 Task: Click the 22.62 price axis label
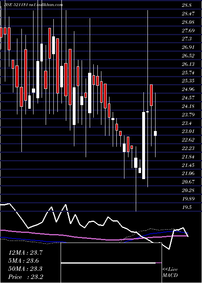[188, 140]
